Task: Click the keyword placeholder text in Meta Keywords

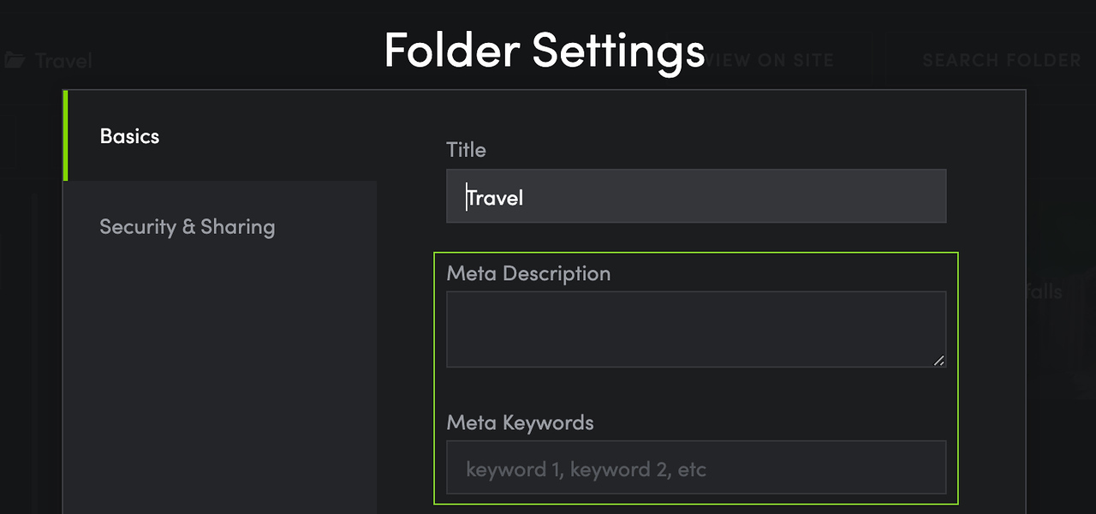Action: (x=586, y=469)
